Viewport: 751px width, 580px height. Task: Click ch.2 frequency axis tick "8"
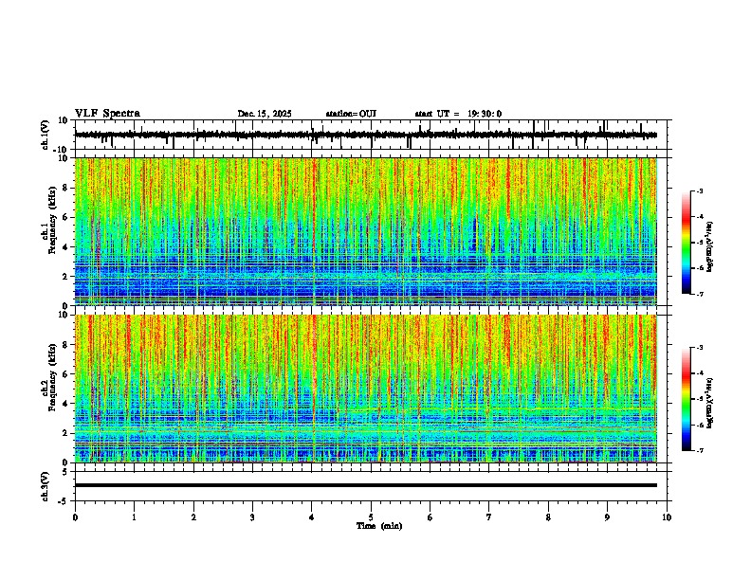point(66,345)
